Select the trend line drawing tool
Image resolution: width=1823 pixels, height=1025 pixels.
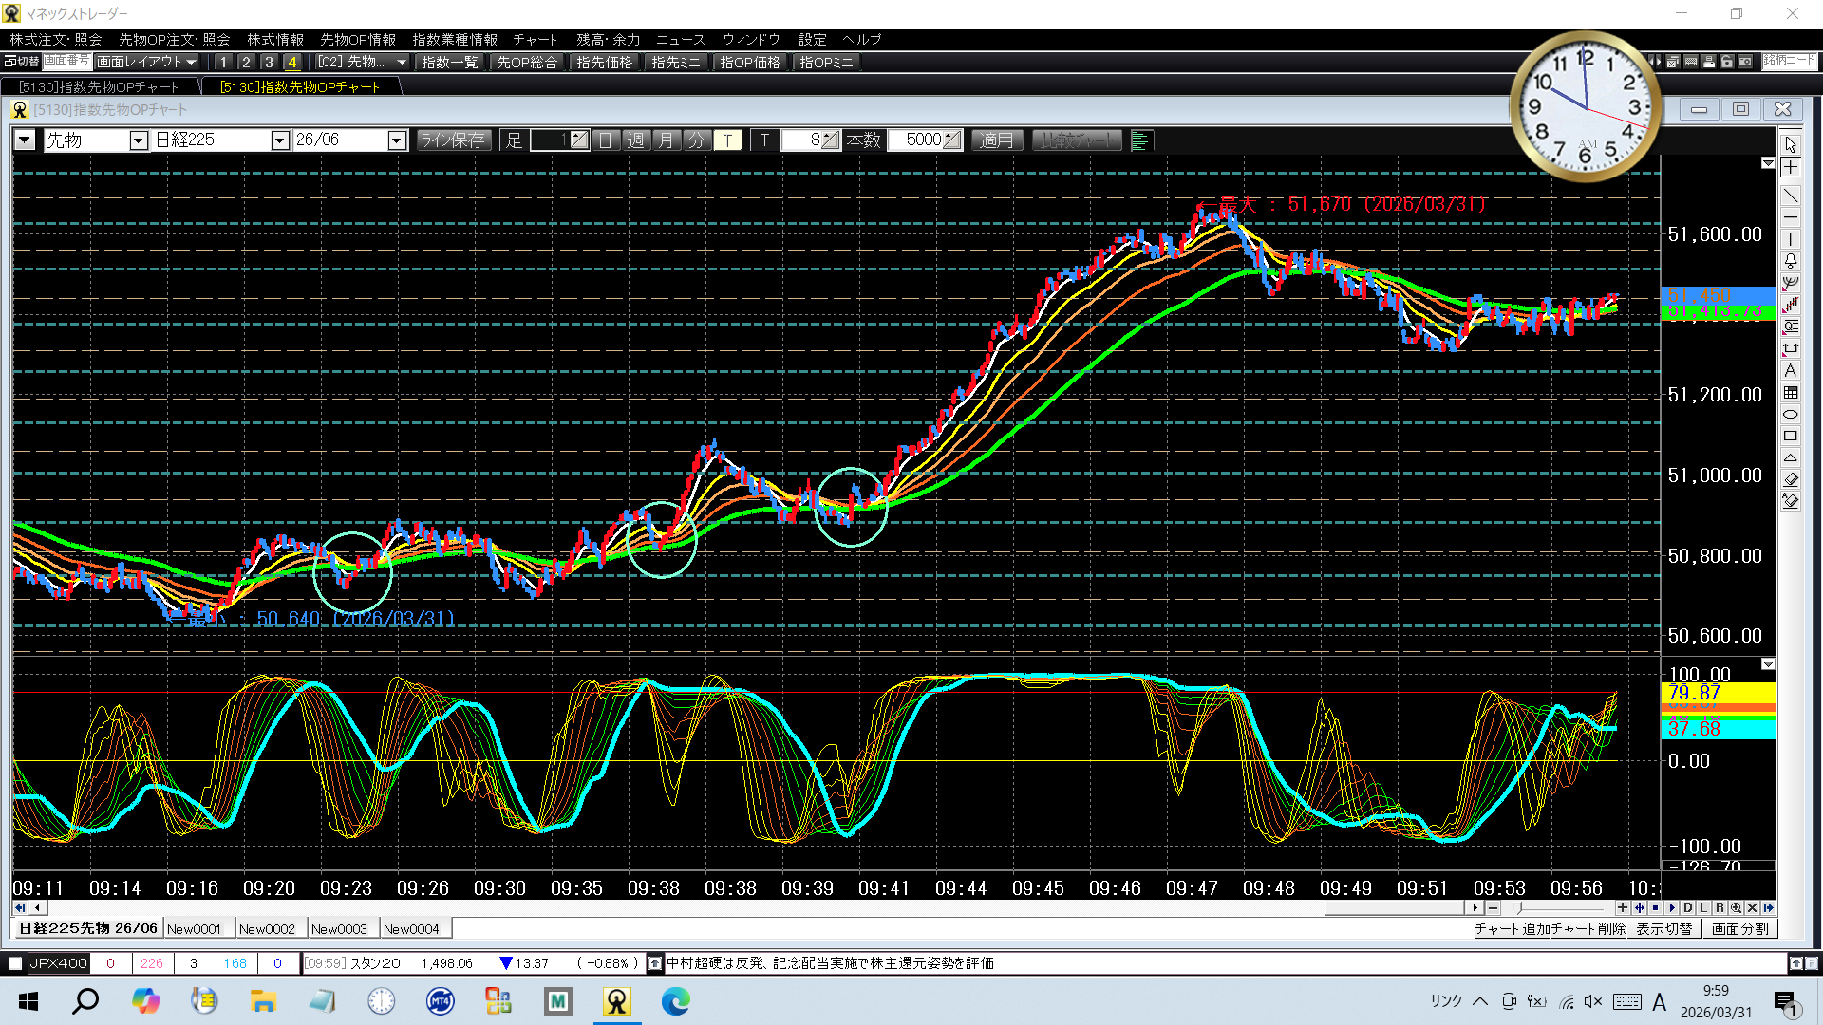[1790, 196]
